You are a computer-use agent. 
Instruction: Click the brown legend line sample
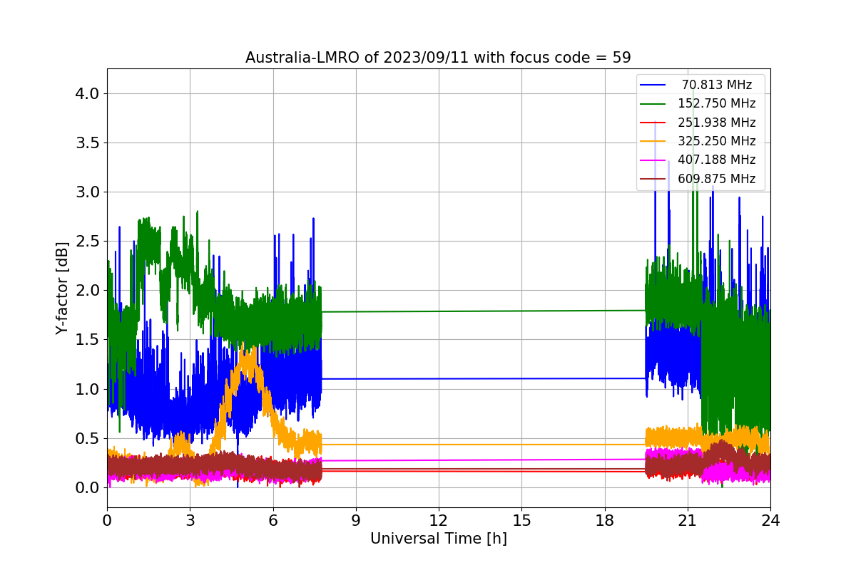[x=653, y=179]
